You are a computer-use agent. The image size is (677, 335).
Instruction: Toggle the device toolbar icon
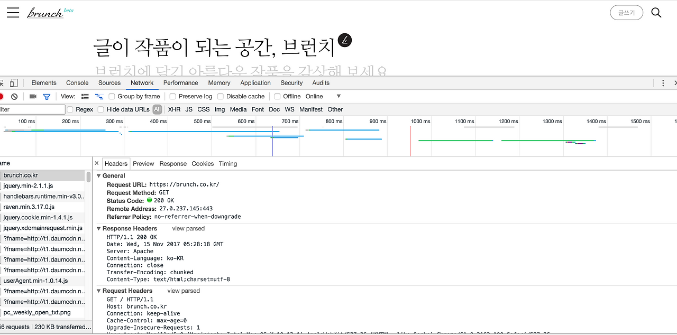pos(13,83)
